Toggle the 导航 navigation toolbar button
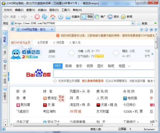The width and height of the screenshot is (160, 133). 87,17
